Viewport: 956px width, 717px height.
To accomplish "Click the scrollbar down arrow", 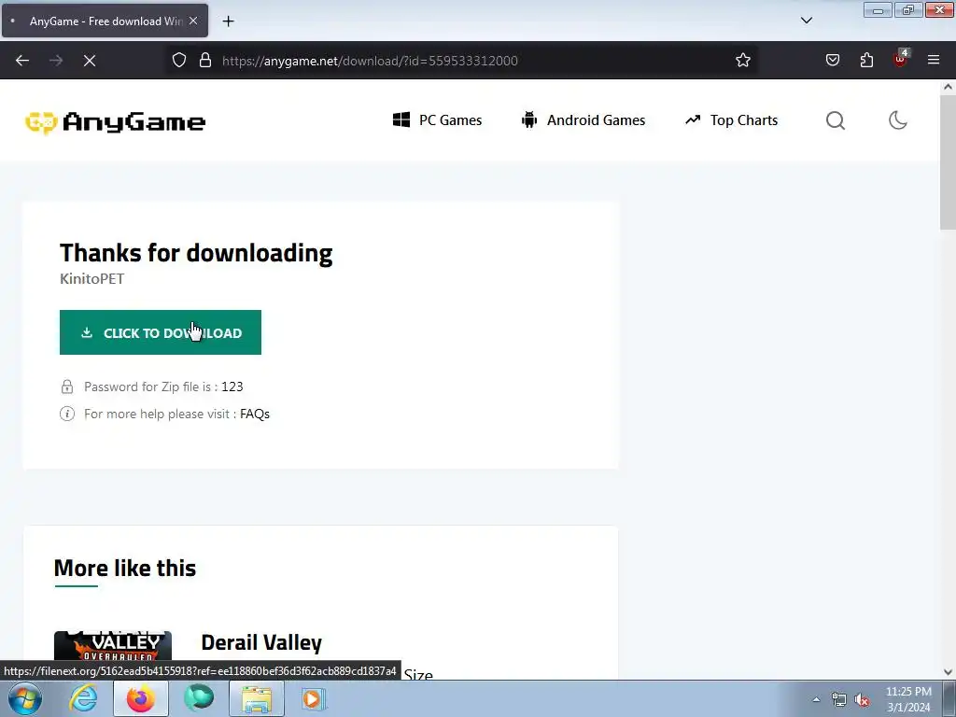I will pos(948,672).
